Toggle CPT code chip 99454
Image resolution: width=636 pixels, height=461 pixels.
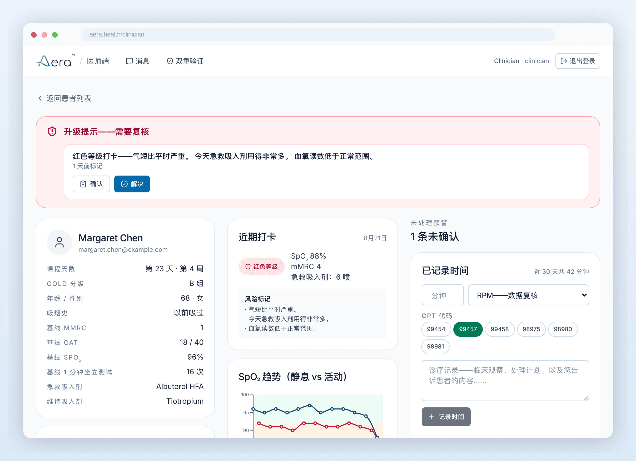(x=436, y=329)
